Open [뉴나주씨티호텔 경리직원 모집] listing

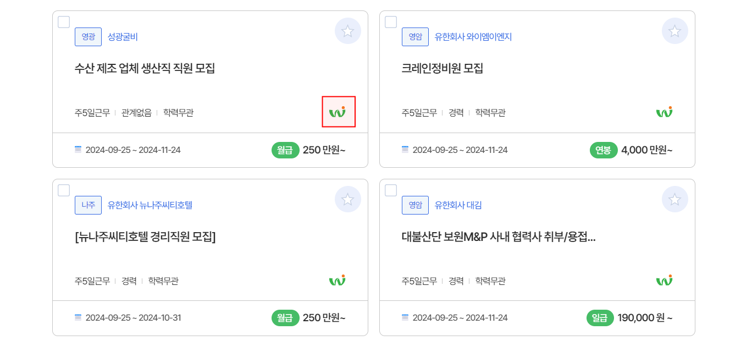click(145, 237)
